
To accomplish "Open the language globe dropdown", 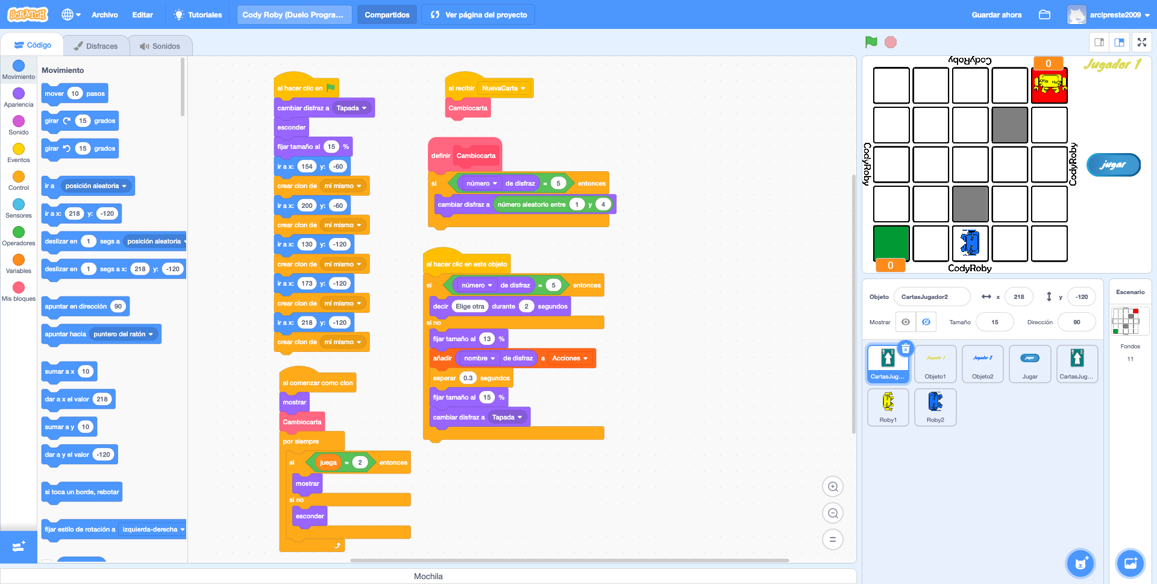I will [71, 14].
